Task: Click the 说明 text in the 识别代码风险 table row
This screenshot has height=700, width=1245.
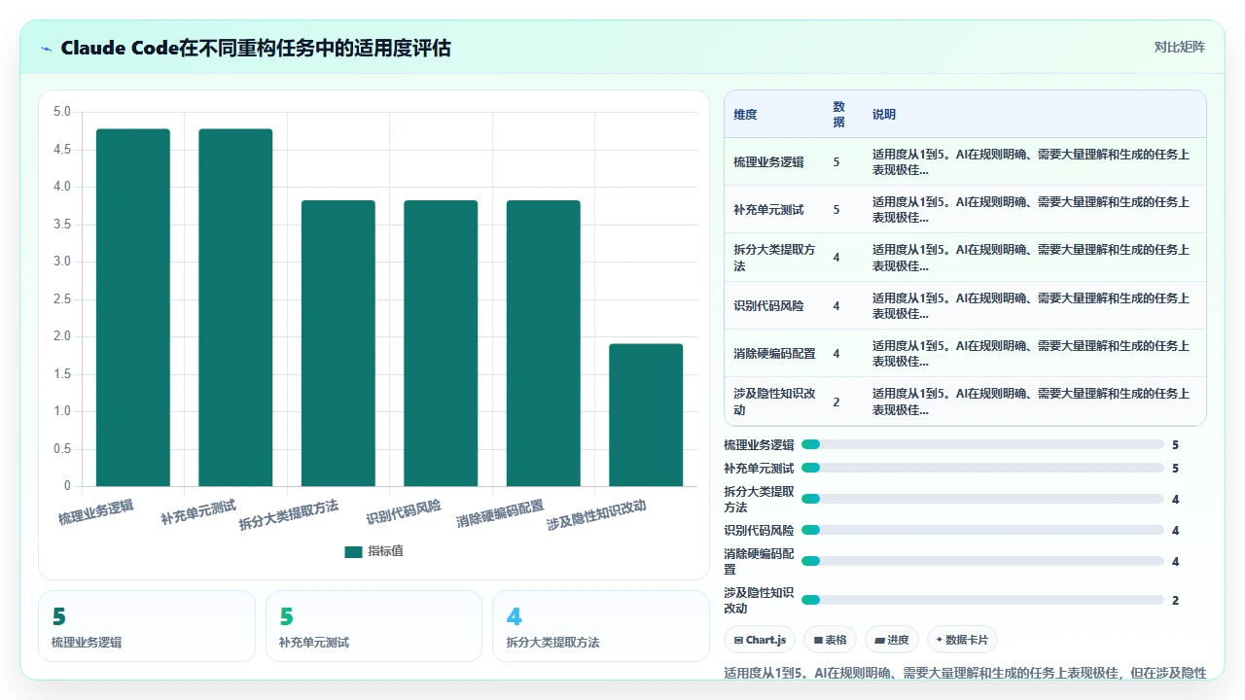Action: 1031,305
